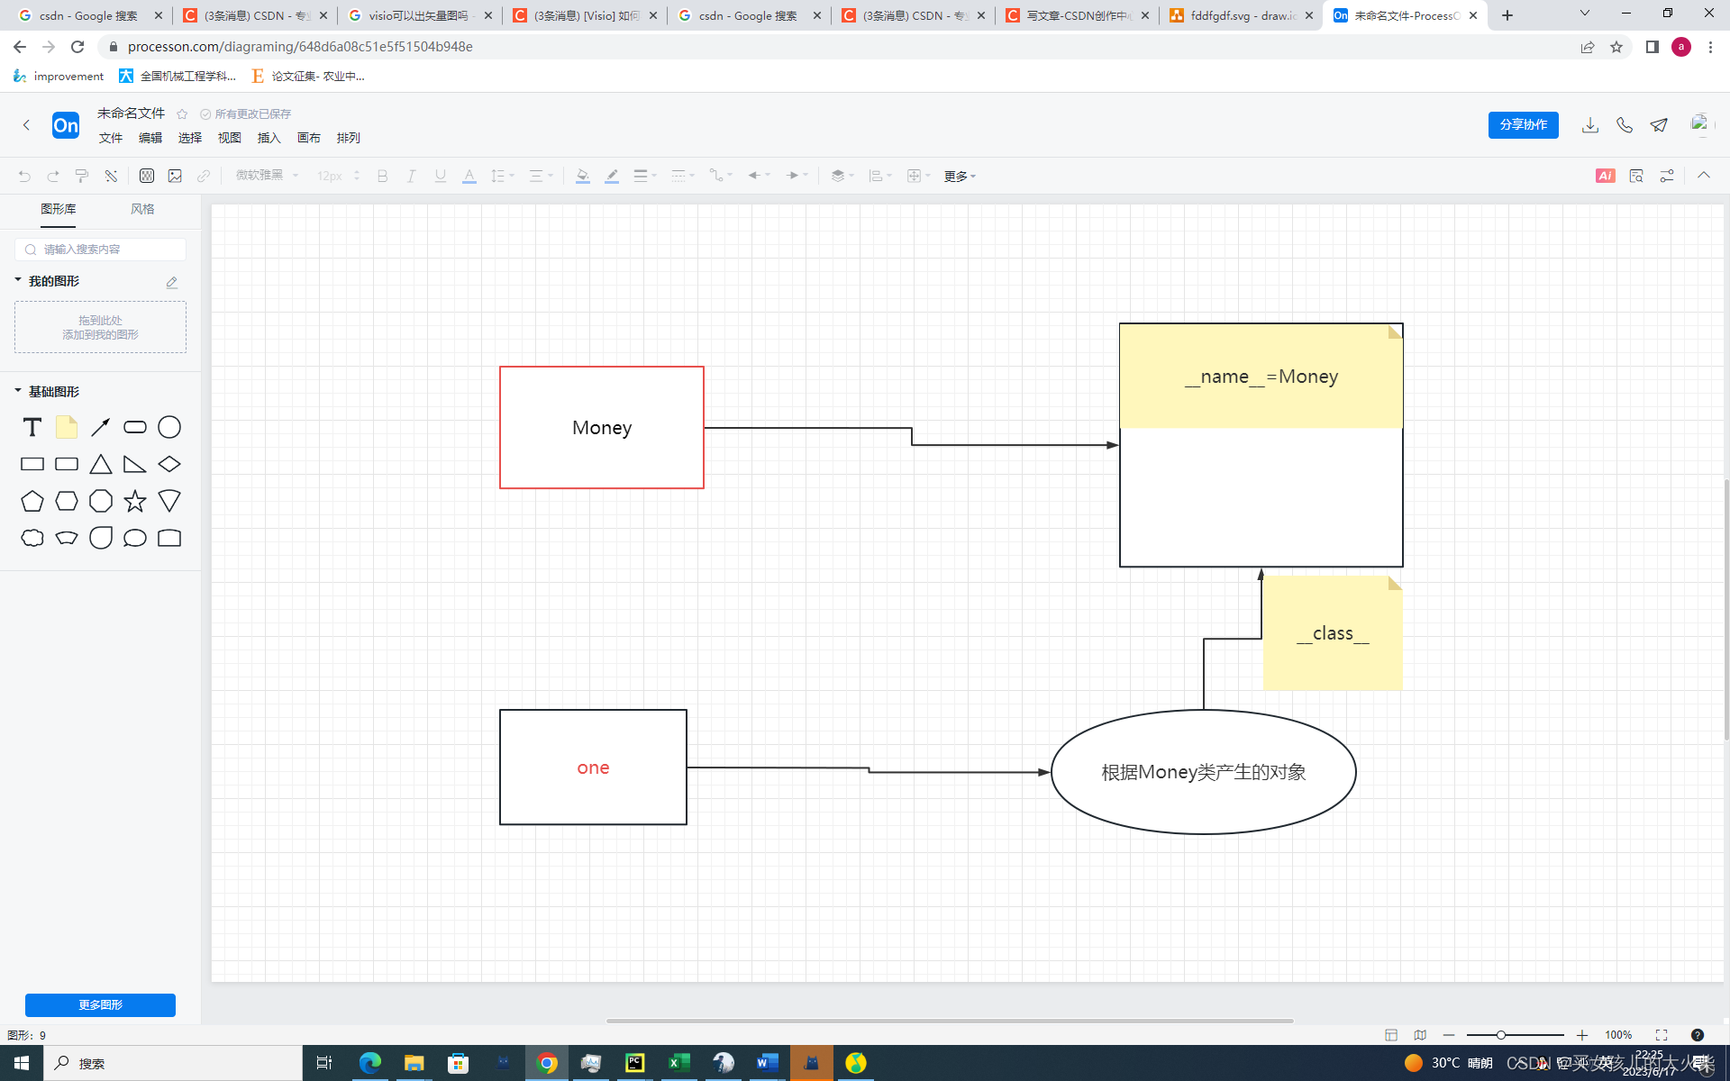Collapse the 我的图形 section
Screen dimensions: 1730x1081
pyautogui.click(x=18, y=281)
